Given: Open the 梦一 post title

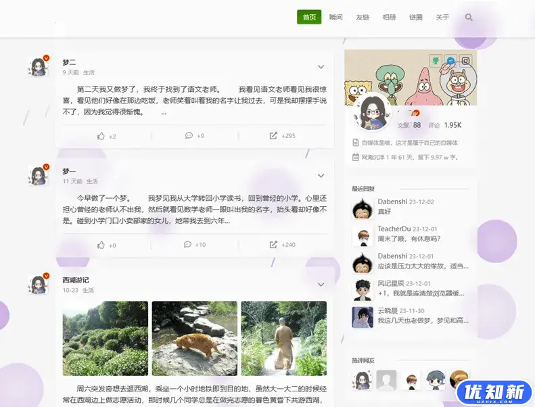Looking at the screenshot, I should 69,171.
